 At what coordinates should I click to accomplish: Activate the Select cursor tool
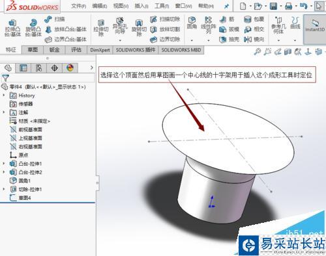click(x=319, y=6)
